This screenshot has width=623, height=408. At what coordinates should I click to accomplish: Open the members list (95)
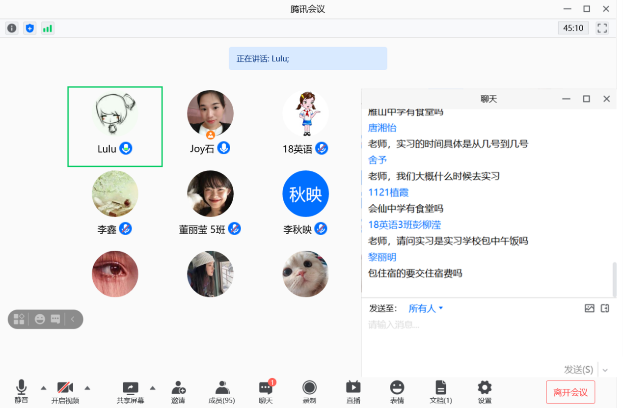(x=222, y=392)
